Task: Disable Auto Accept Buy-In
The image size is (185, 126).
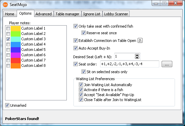Action: coord(75,48)
